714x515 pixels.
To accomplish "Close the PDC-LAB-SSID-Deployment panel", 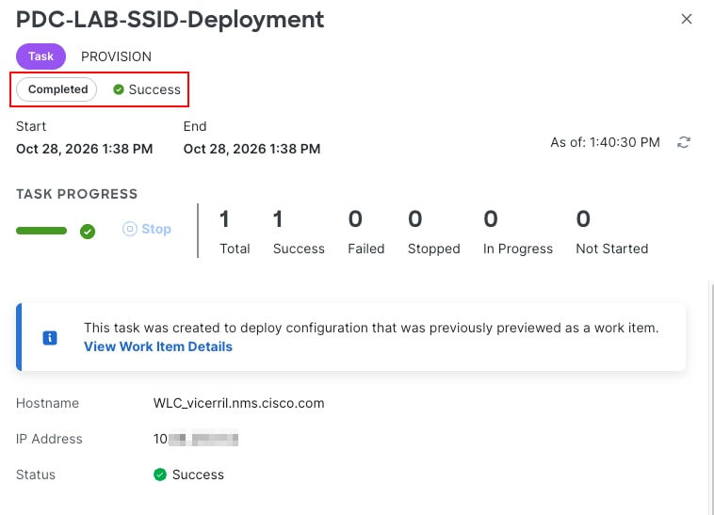I will tap(687, 19).
